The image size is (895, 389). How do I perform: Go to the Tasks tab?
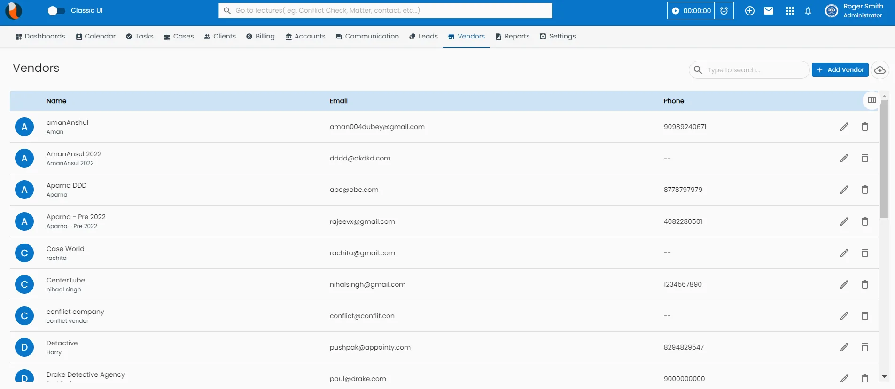(x=140, y=36)
